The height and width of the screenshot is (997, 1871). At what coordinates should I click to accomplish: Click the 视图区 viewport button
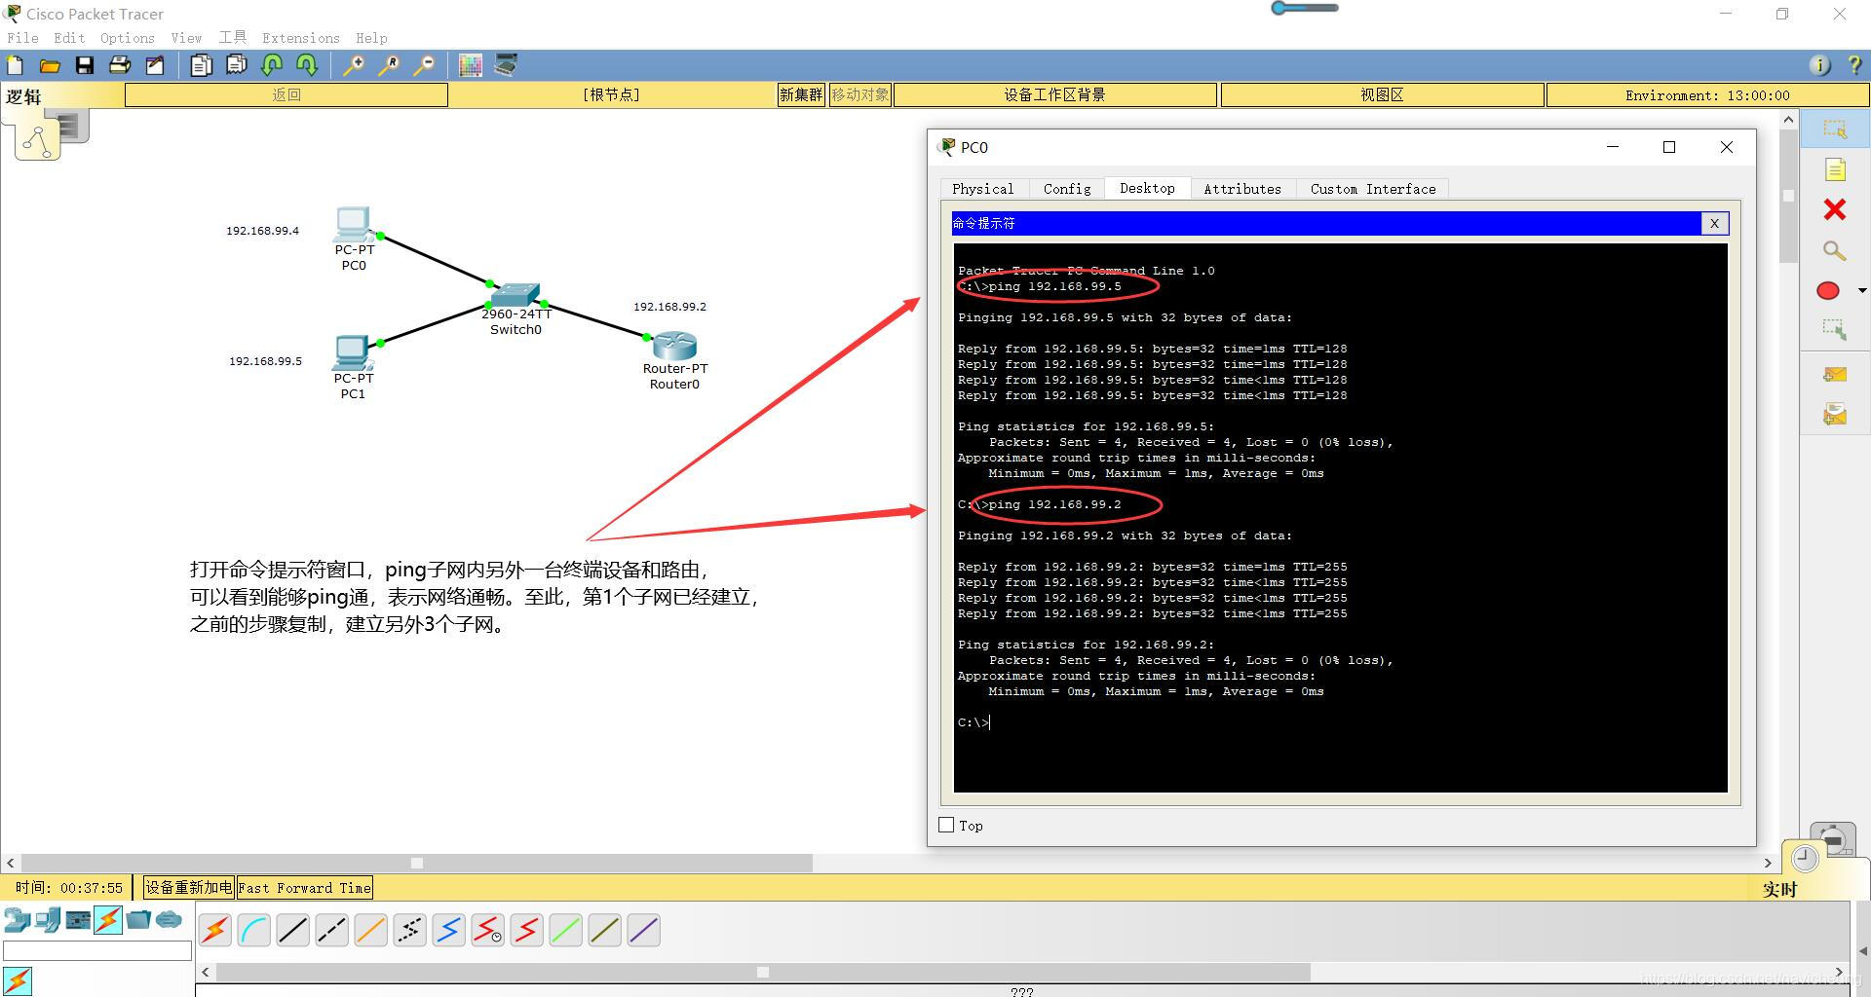[x=1382, y=94]
